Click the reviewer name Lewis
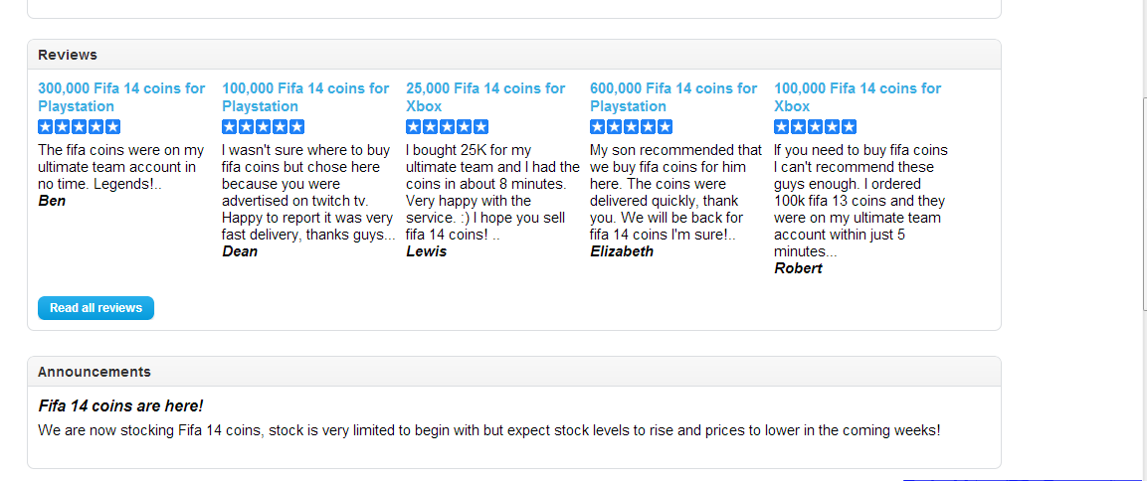 (426, 251)
